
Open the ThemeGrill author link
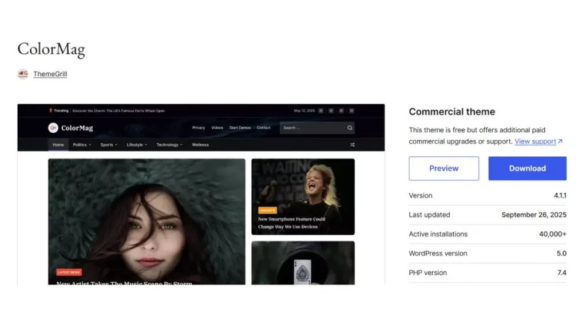pos(50,74)
